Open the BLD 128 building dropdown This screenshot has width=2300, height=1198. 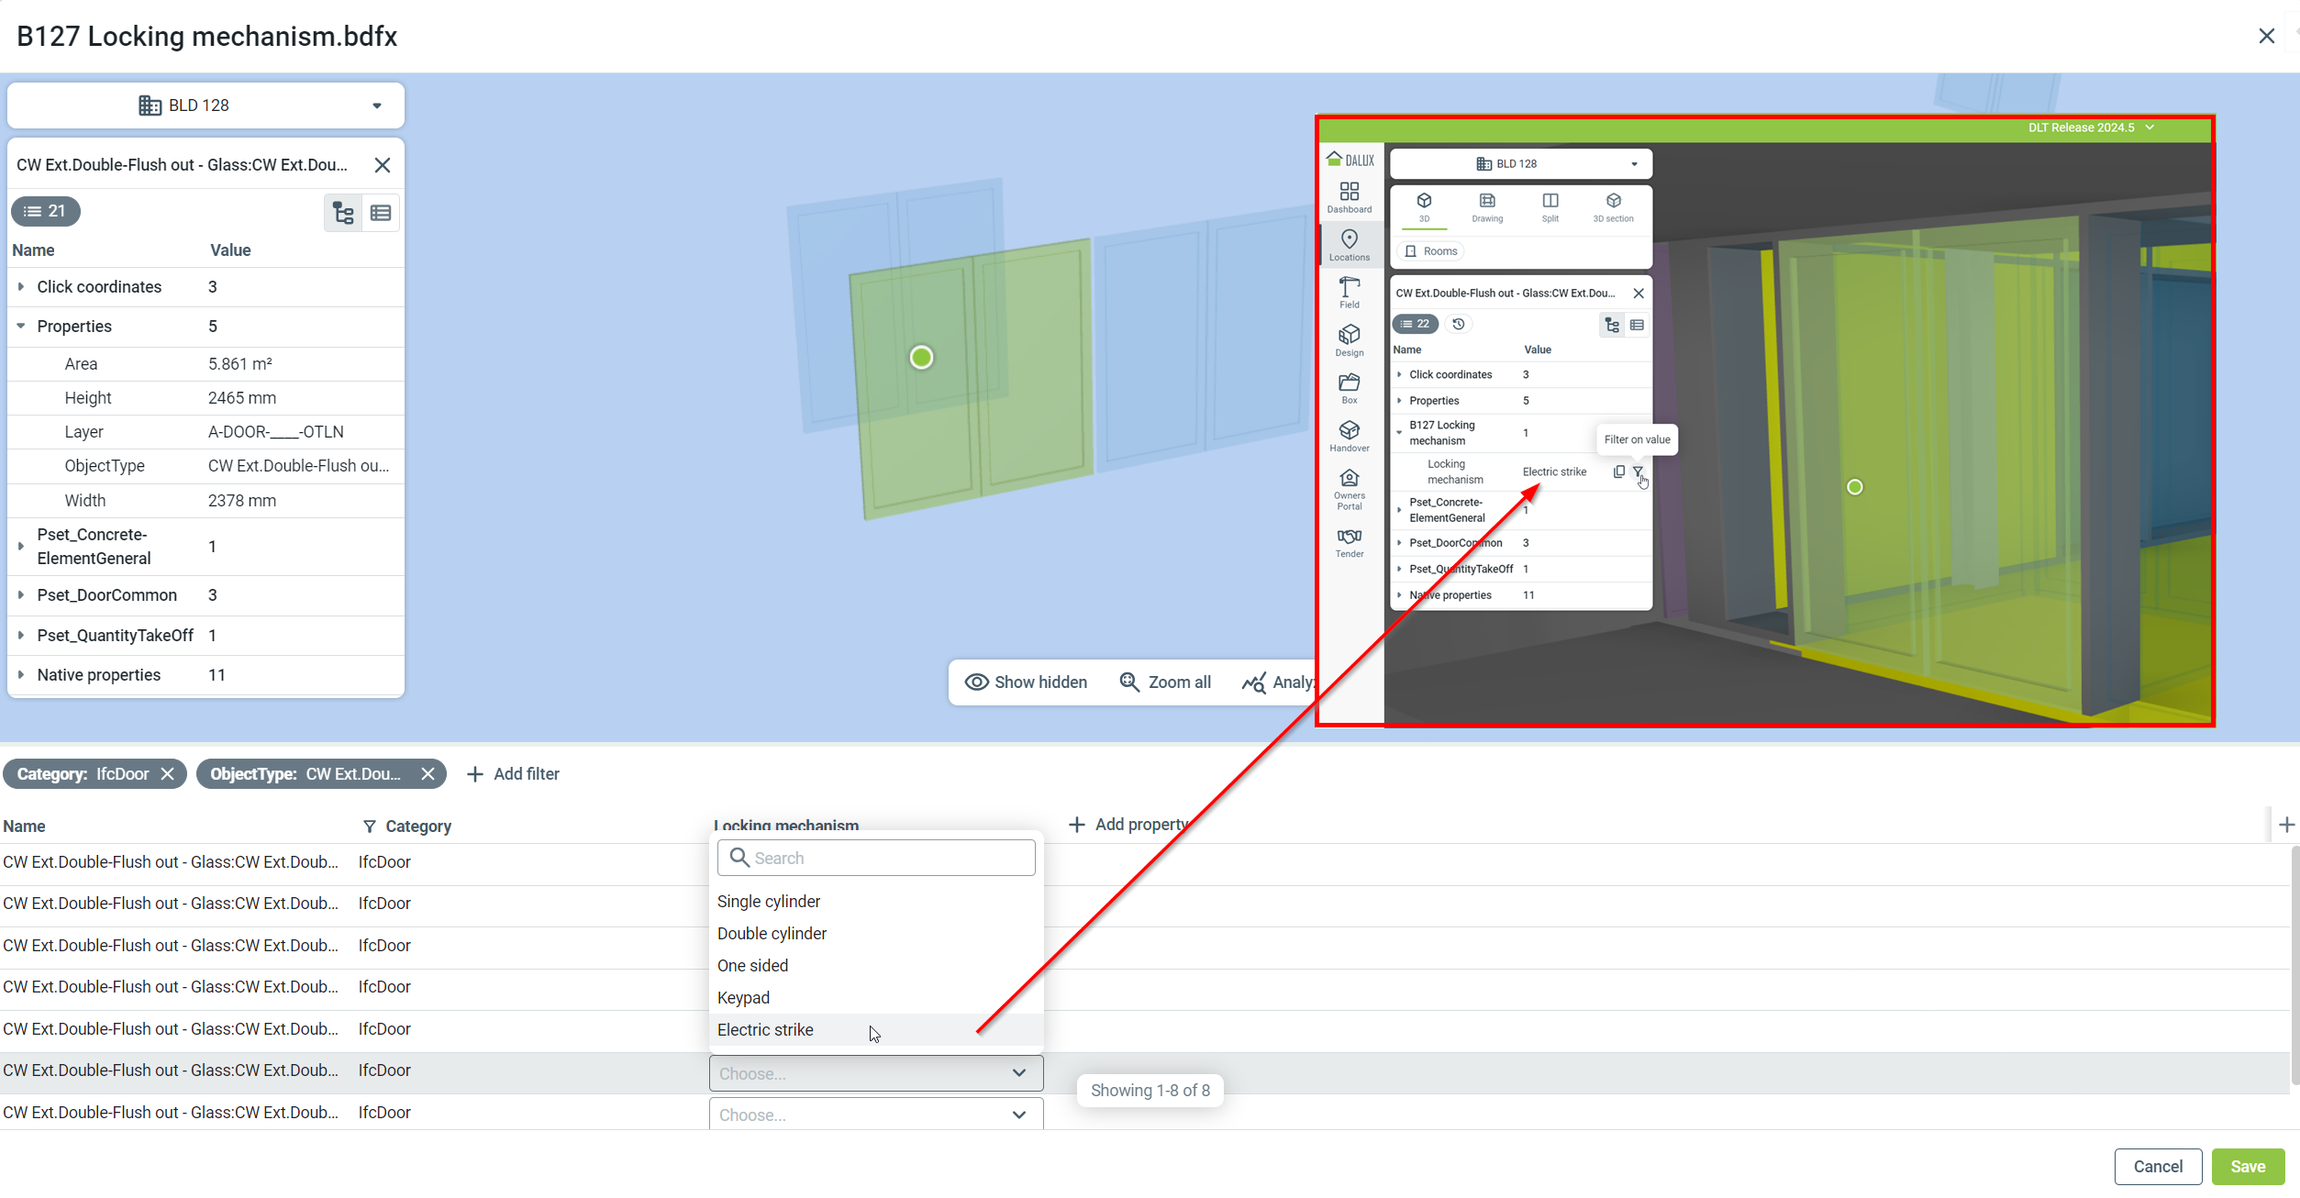point(206,105)
